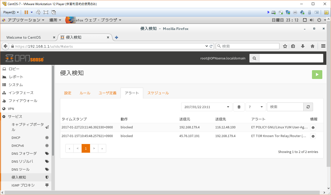Open the date filter dropdown showing 2017/01/22
331x195 pixels.
click(207, 107)
